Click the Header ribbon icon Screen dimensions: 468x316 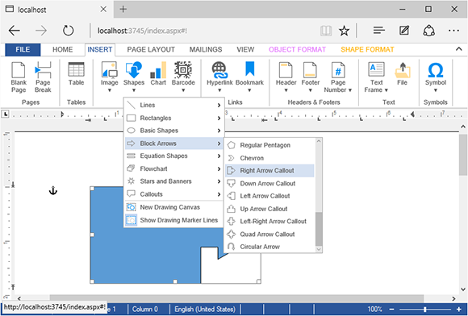click(x=286, y=77)
